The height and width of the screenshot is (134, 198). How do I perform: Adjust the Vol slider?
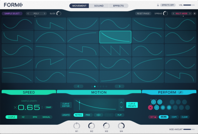189,5
